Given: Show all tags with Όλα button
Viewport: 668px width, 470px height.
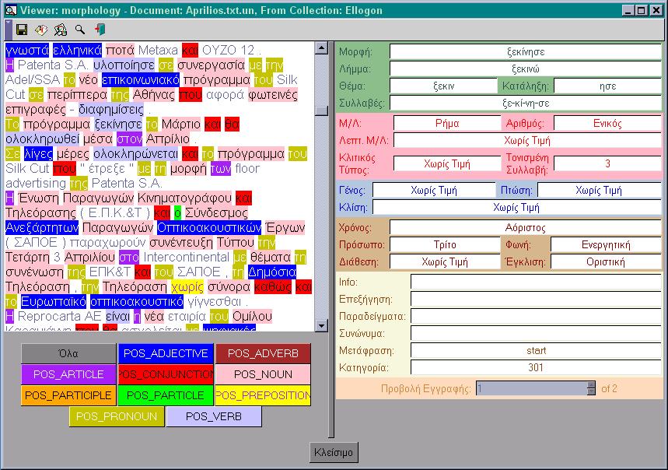Looking at the screenshot, I should tap(68, 353).
